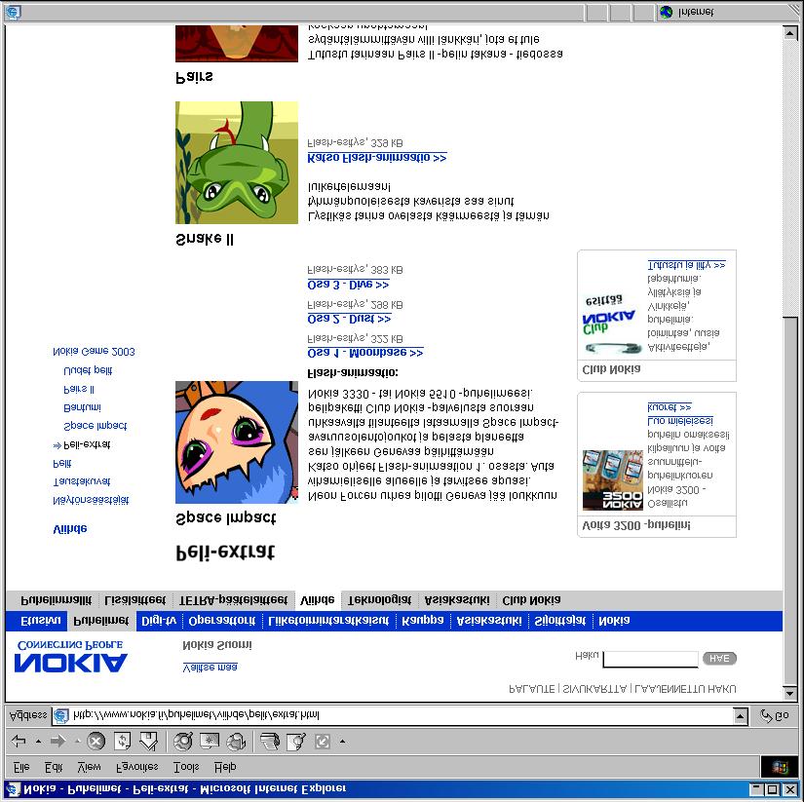Open the Favorites menu in the menu bar
This screenshot has height=802, width=804.
pyautogui.click(x=136, y=767)
